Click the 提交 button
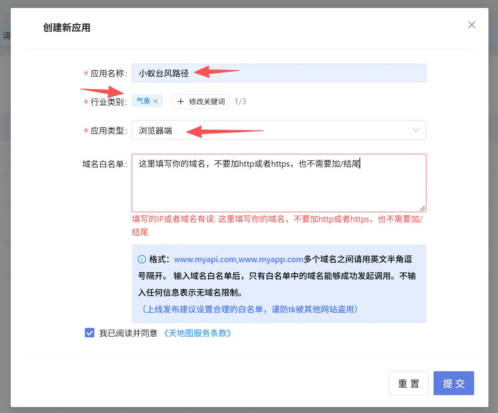This screenshot has height=413, width=498. coord(454,383)
